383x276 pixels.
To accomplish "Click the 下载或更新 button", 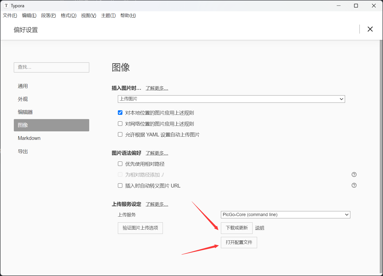I will click(236, 228).
